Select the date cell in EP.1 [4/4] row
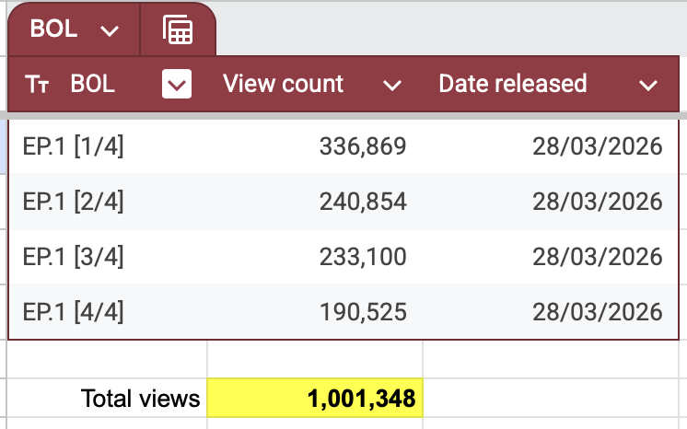Viewport: 687px width, 429px height. (x=551, y=311)
